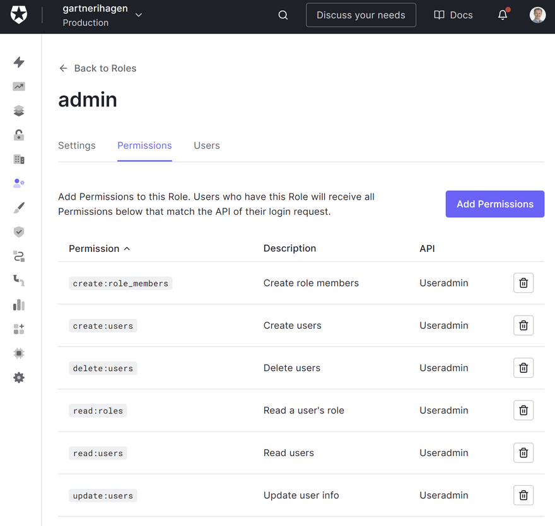Image resolution: width=555 pixels, height=526 pixels.
Task: Open the Branding paintbrush icon
Action: (x=19, y=208)
